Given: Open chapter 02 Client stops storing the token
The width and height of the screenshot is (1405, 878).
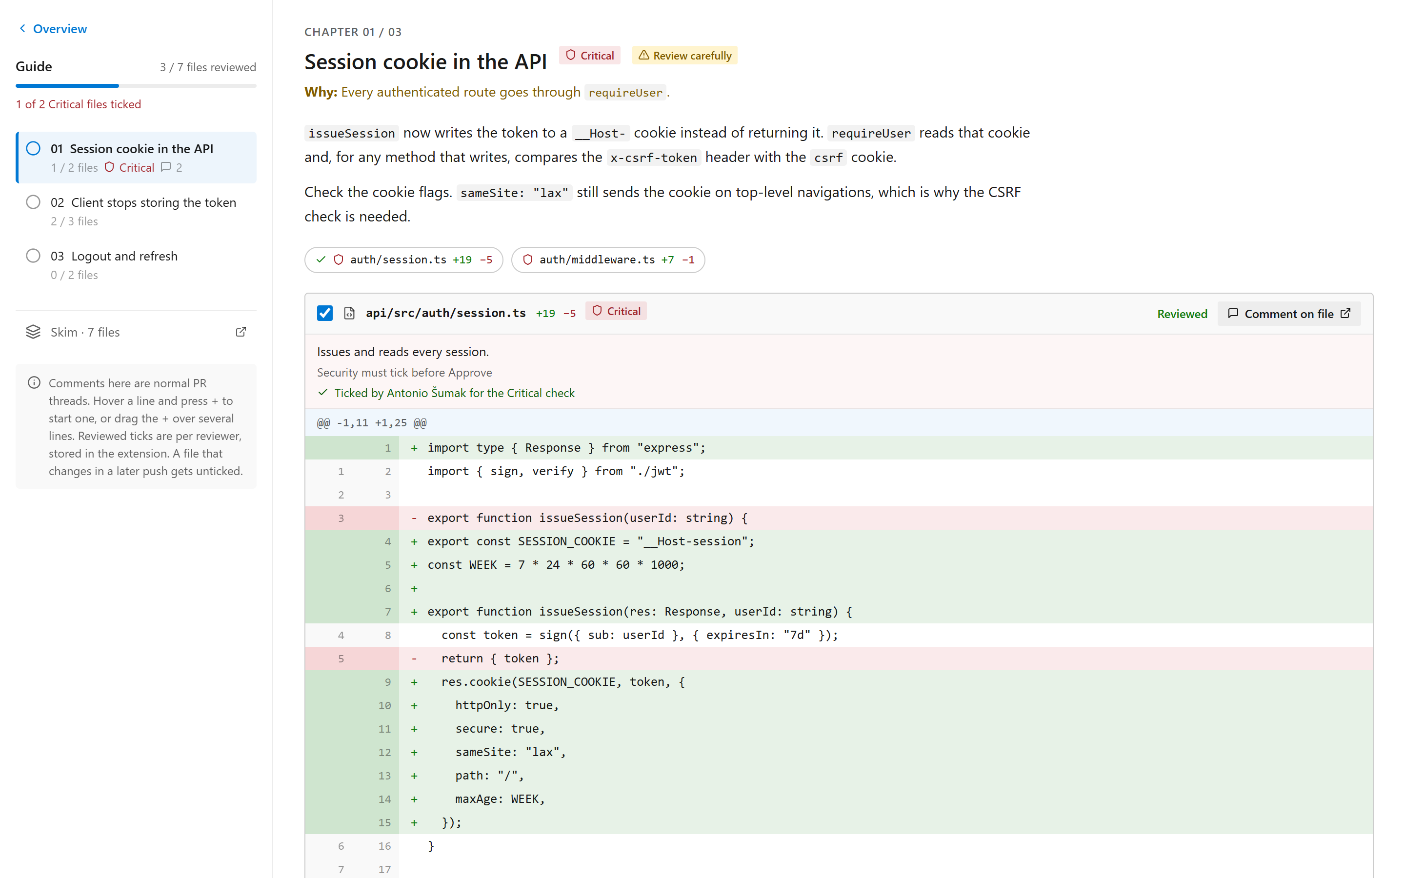Looking at the screenshot, I should tap(137, 211).
